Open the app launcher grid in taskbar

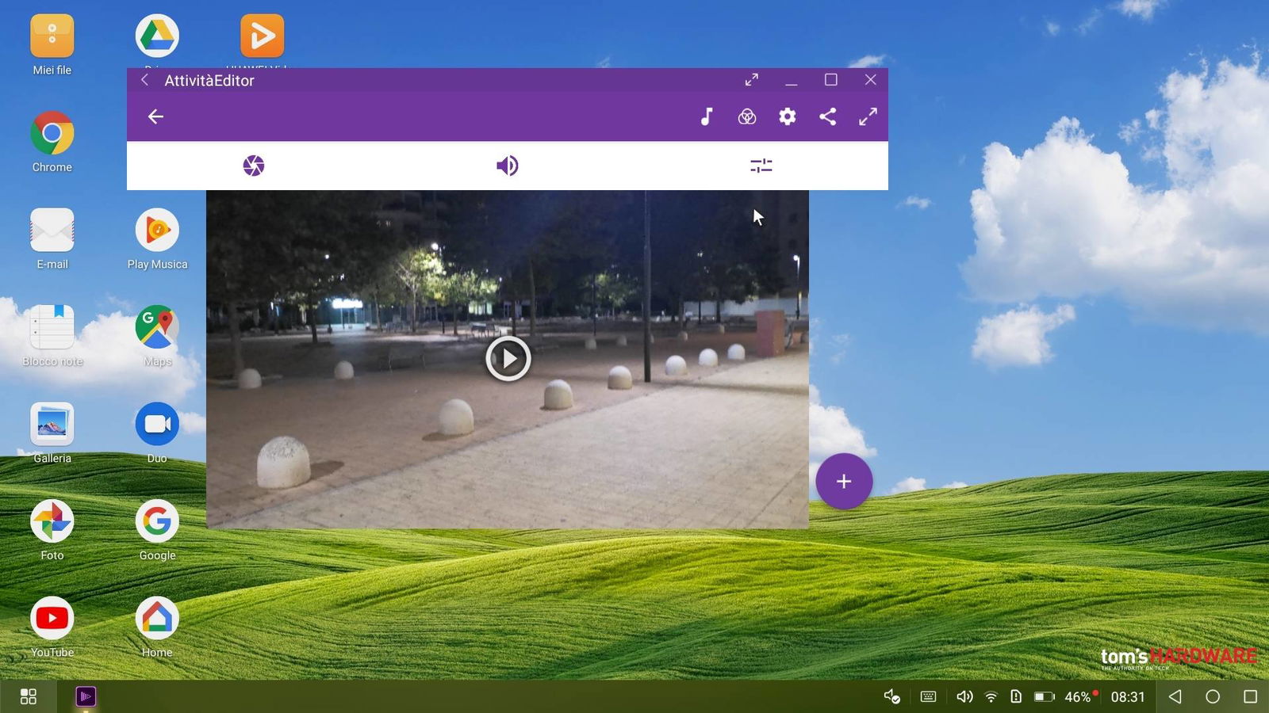29,696
